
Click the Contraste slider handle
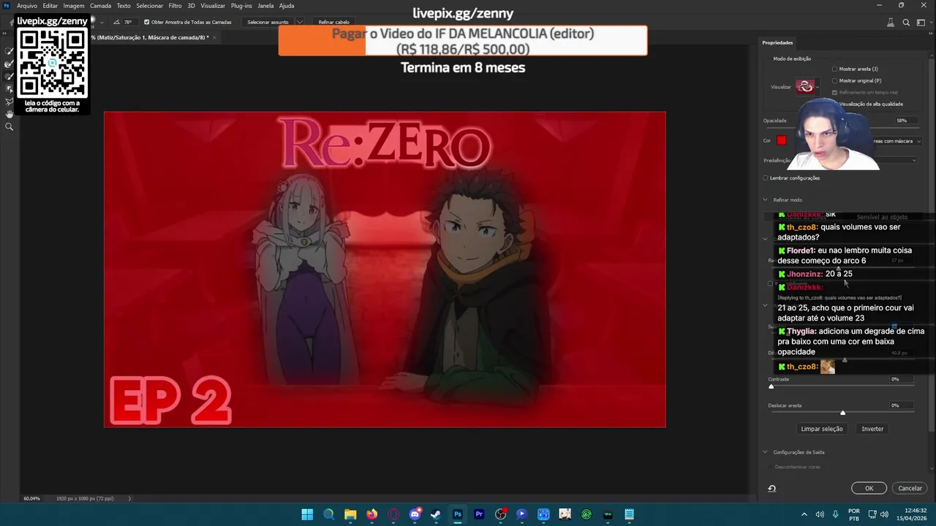point(771,386)
